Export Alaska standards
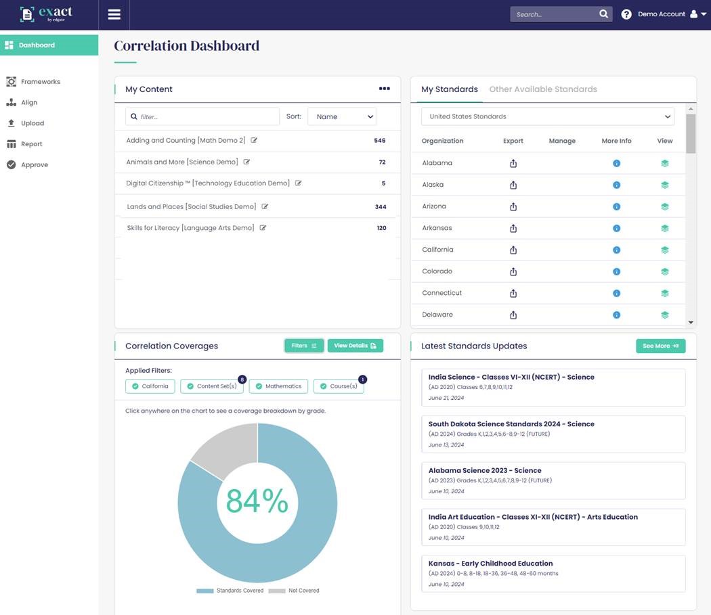Screen dimensions: 711x615 pyautogui.click(x=513, y=185)
